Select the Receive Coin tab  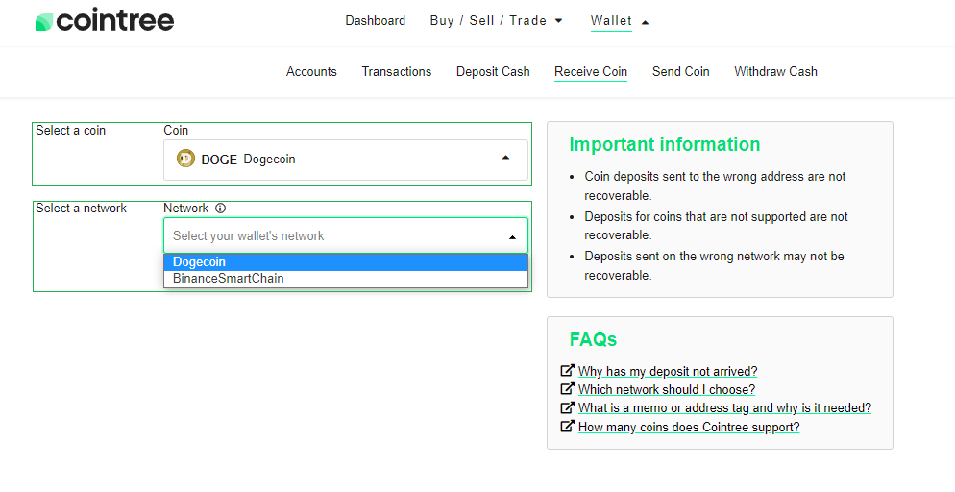(591, 72)
